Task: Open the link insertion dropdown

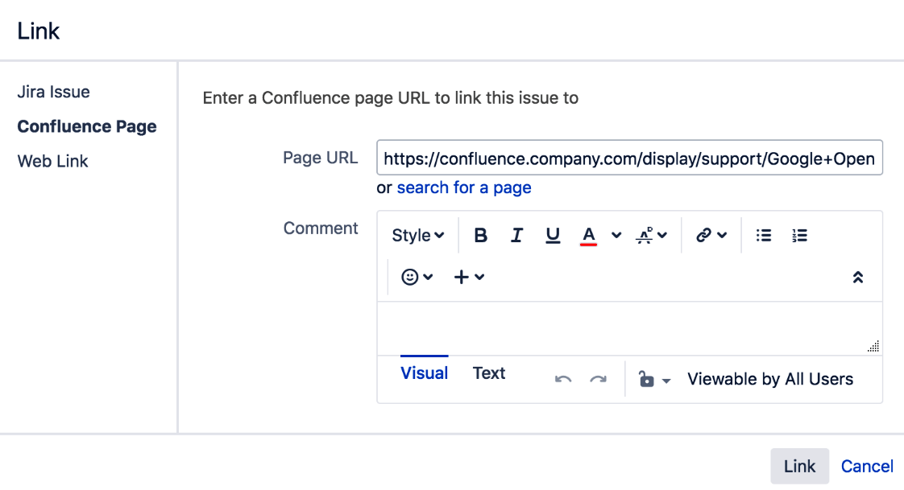Action: tap(711, 235)
